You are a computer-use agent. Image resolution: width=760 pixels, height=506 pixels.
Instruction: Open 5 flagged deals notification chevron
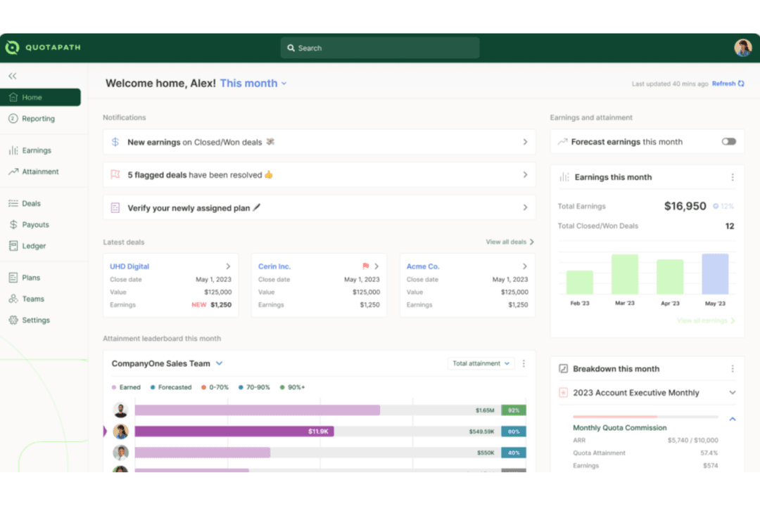pyautogui.click(x=525, y=174)
